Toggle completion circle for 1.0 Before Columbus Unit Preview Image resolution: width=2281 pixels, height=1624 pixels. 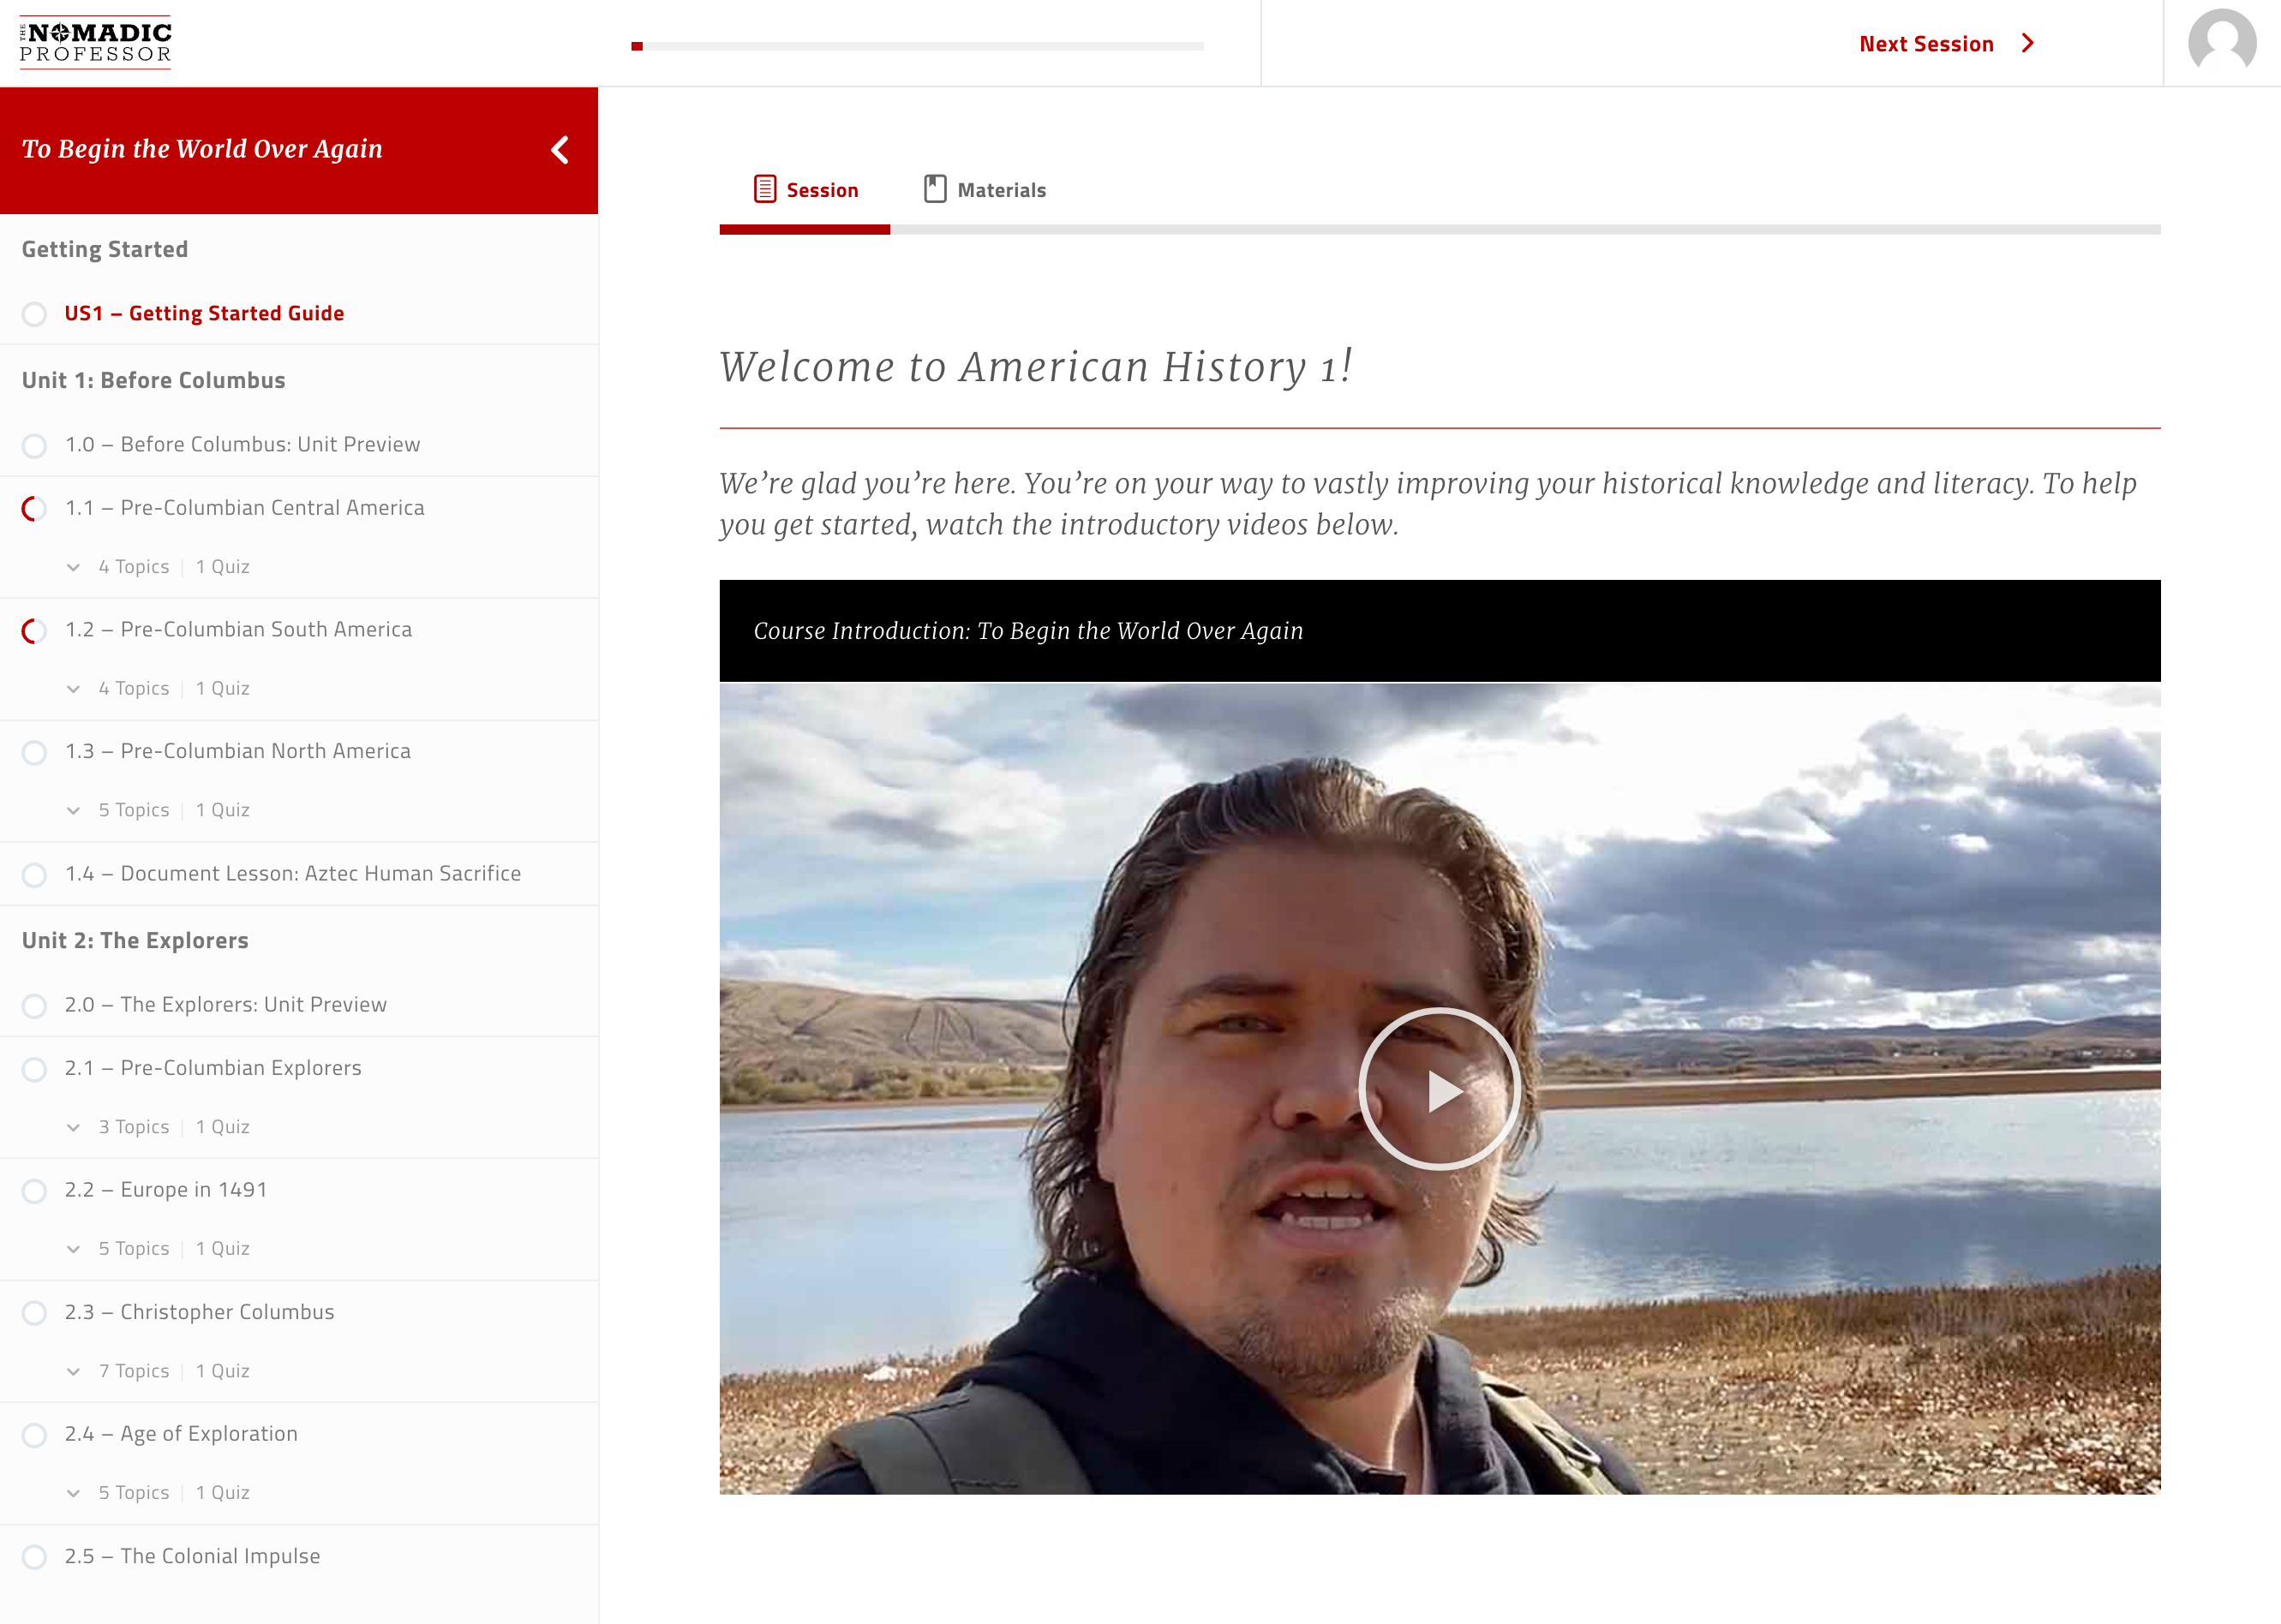[35, 445]
